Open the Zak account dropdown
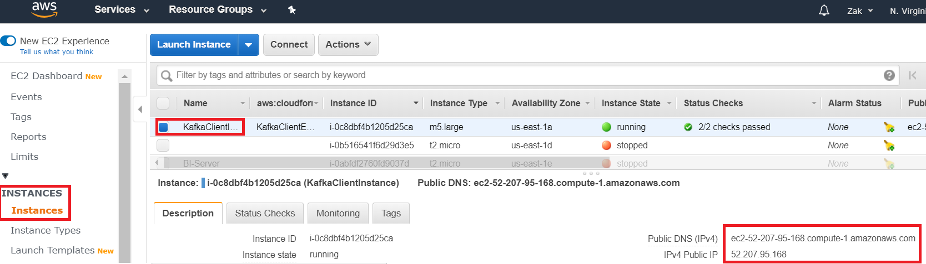 [860, 11]
